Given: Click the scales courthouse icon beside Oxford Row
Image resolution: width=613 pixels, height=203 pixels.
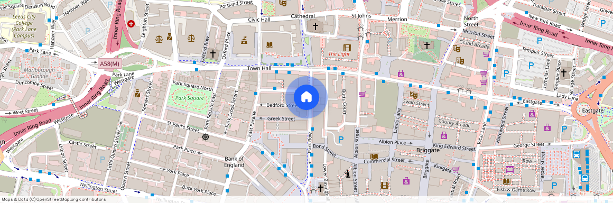Looking at the screenshot, I should pos(191,38).
